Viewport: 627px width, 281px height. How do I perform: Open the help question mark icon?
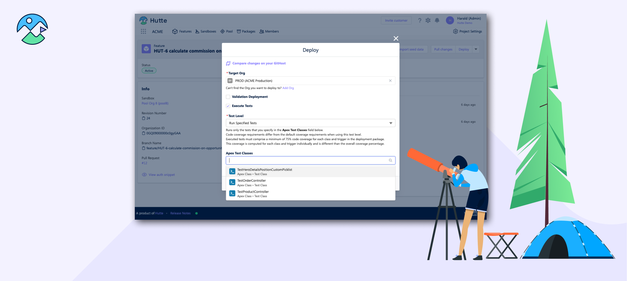[x=420, y=20]
